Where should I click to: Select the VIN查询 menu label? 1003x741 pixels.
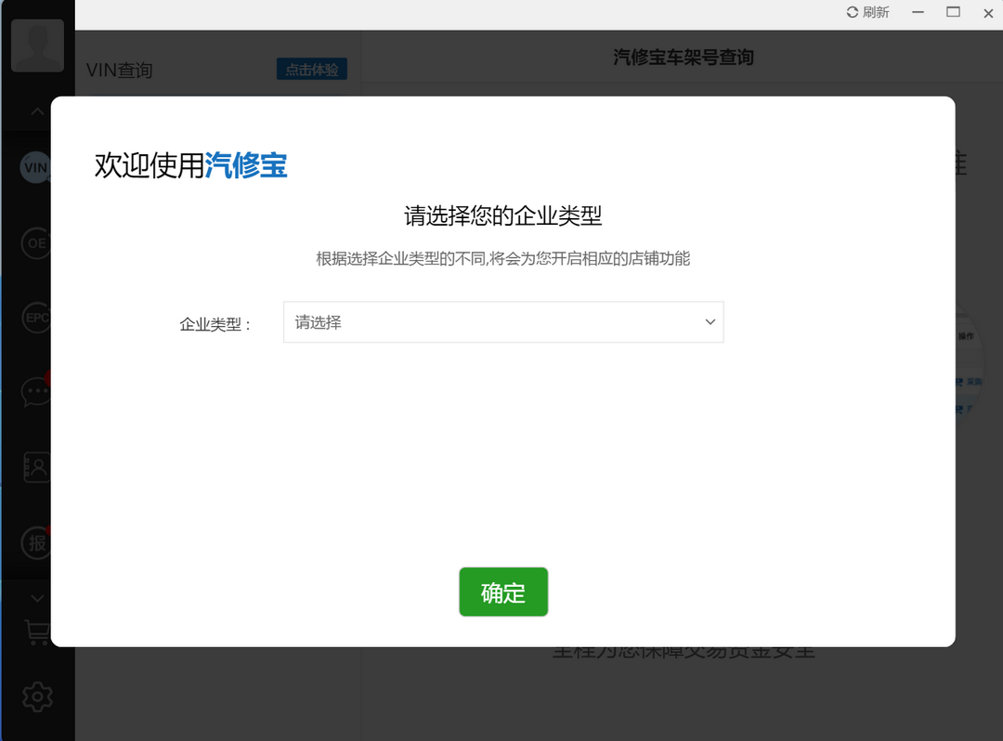click(119, 70)
